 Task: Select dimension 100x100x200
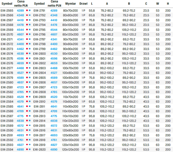click(x=70, y=83)
